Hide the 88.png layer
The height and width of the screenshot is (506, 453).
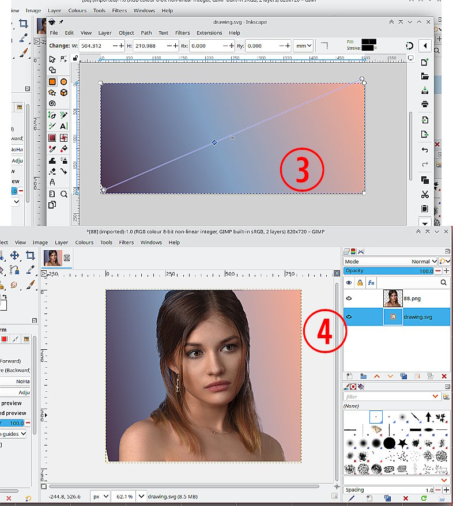point(349,298)
